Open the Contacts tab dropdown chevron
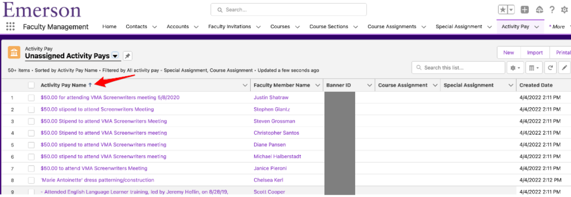 click(155, 27)
